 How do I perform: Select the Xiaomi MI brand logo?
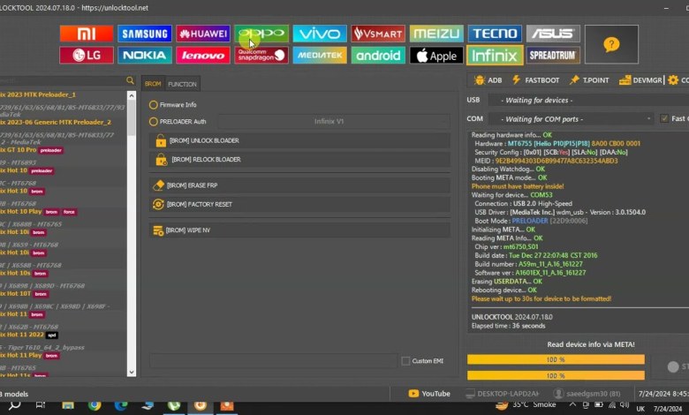coord(87,34)
